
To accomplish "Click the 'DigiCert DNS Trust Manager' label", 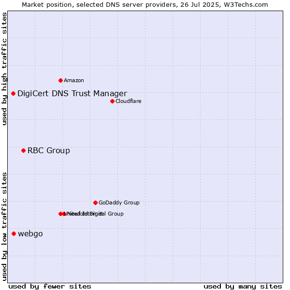I will (72, 94).
